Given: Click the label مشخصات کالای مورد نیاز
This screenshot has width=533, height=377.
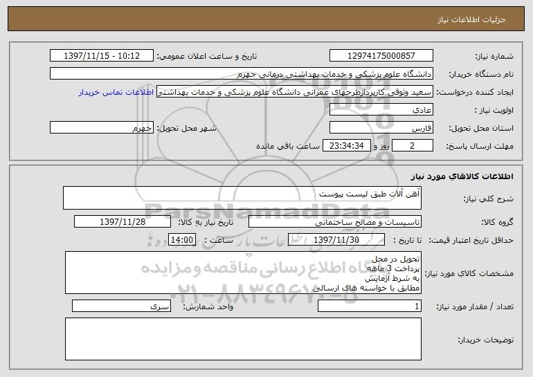Looking at the screenshot, I should tap(469, 273).
